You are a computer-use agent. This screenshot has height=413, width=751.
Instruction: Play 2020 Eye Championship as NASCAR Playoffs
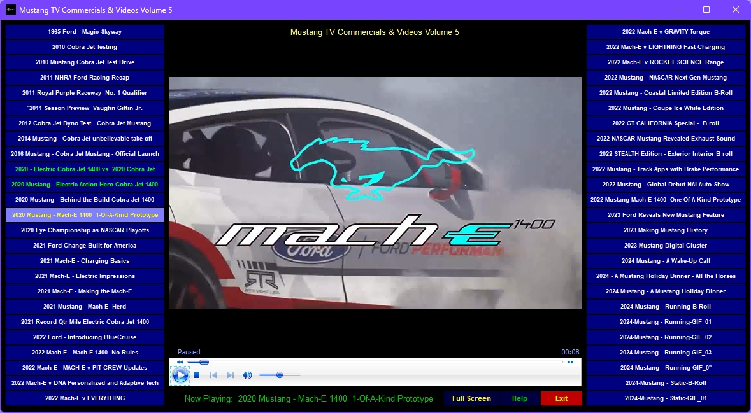pyautogui.click(x=85, y=230)
